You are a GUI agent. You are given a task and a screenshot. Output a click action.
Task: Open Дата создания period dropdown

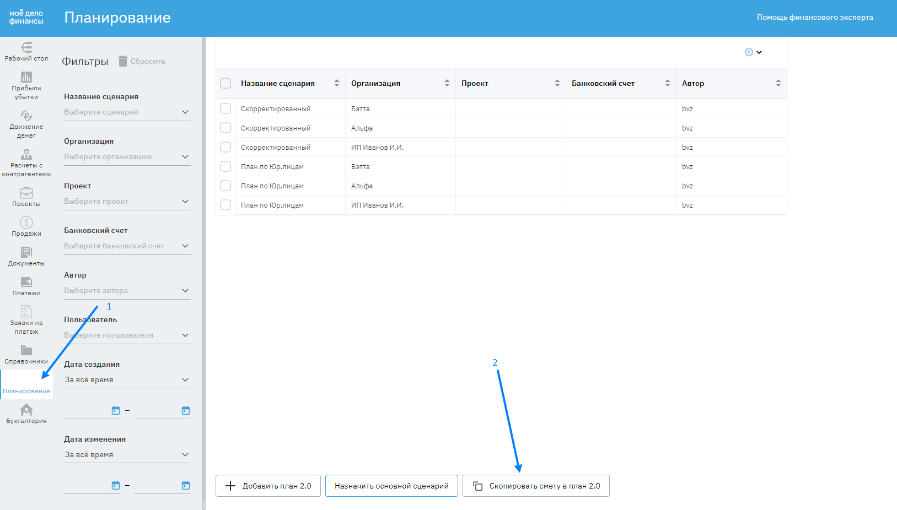(127, 380)
